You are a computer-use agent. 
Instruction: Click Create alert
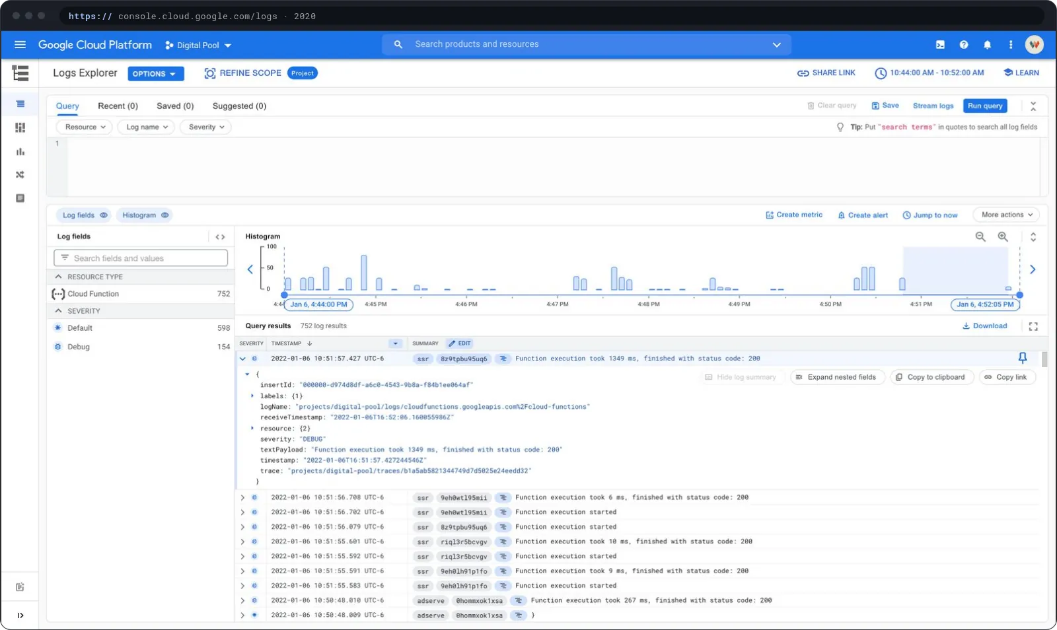[863, 215]
